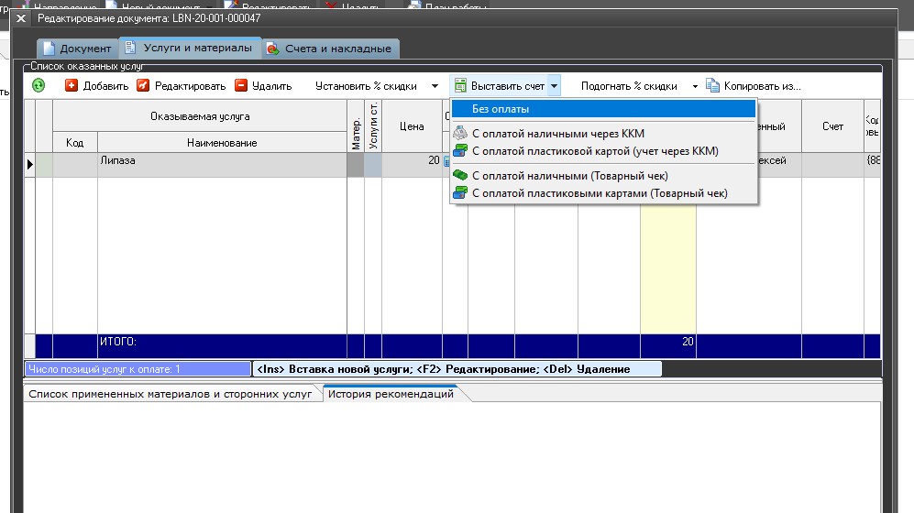Click the green refresh list icon
The image size is (914, 513).
pyautogui.click(x=39, y=86)
